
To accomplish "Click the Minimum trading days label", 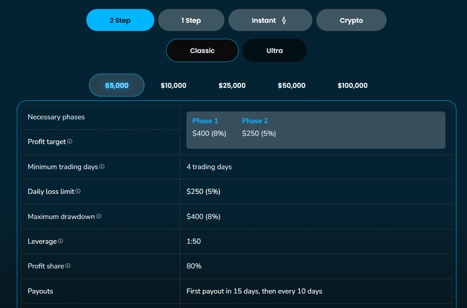I will [63, 167].
